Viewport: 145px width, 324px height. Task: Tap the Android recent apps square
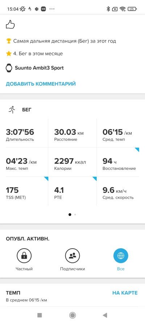coord(40,315)
